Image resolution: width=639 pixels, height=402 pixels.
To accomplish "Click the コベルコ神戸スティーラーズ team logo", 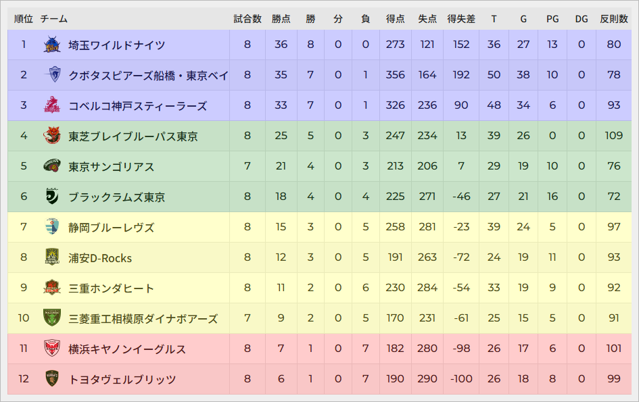I will click(x=52, y=105).
